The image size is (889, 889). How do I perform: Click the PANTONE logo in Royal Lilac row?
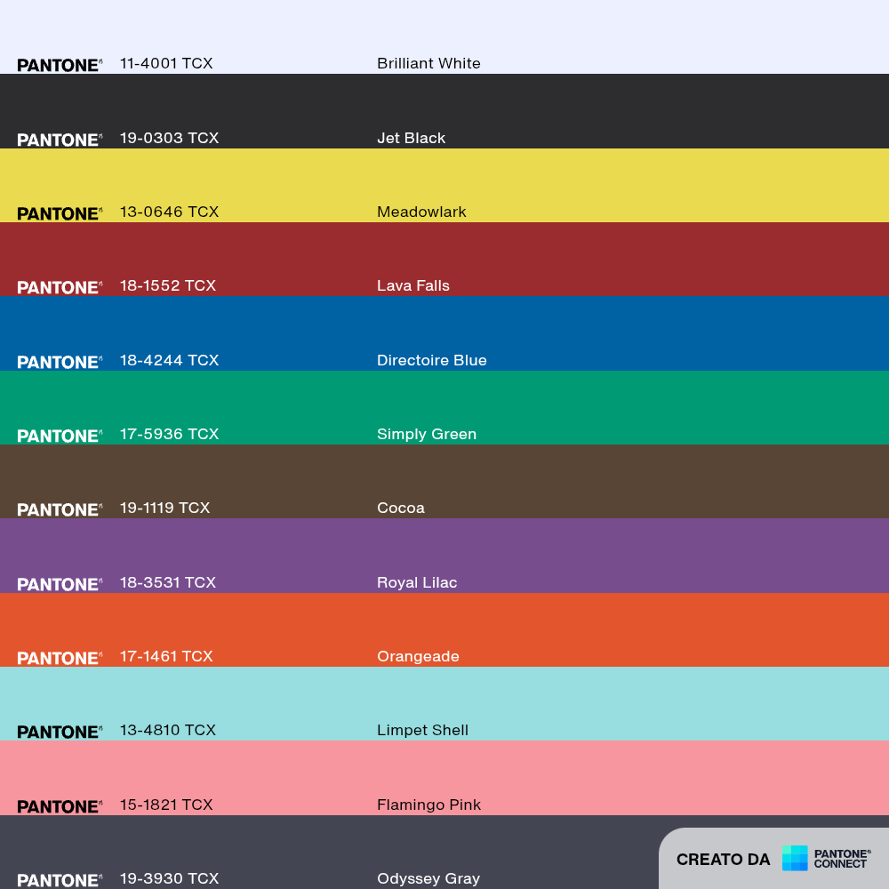pyautogui.click(x=60, y=585)
